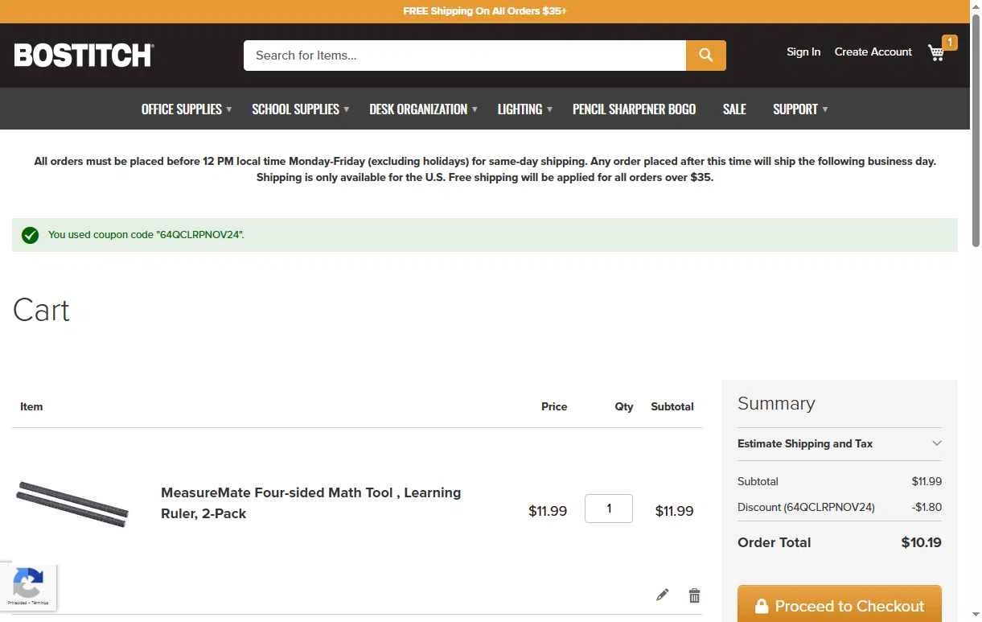Screen dimensions: 982x622
Task: Open Sign In page
Action: pos(803,51)
